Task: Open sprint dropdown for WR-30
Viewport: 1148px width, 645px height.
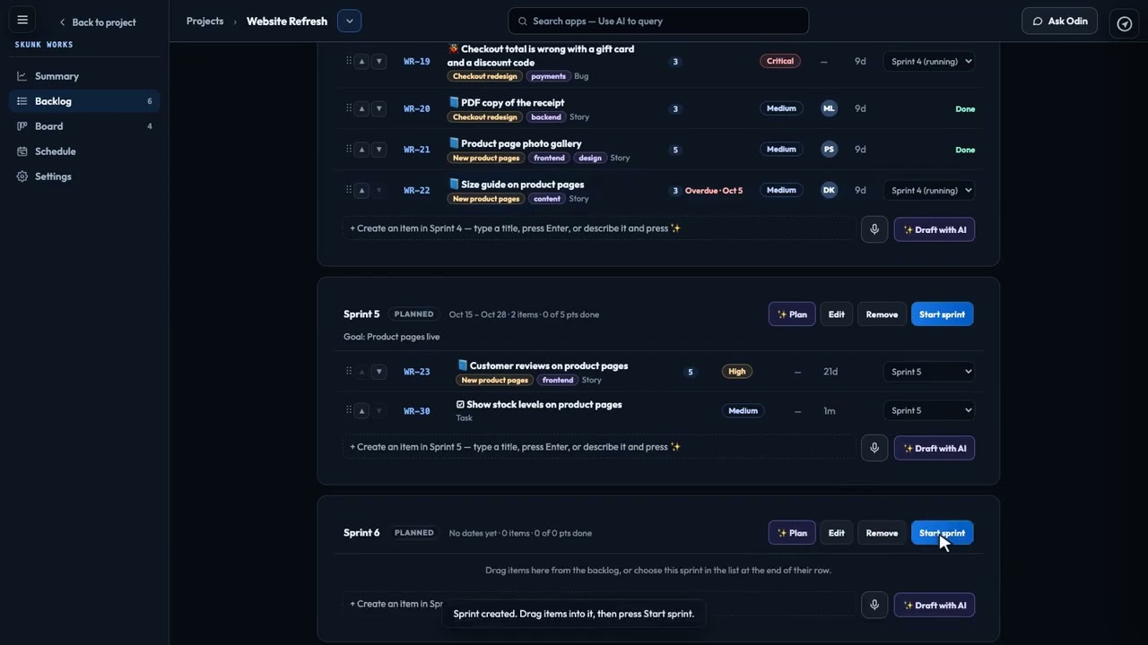Action: pos(928,410)
